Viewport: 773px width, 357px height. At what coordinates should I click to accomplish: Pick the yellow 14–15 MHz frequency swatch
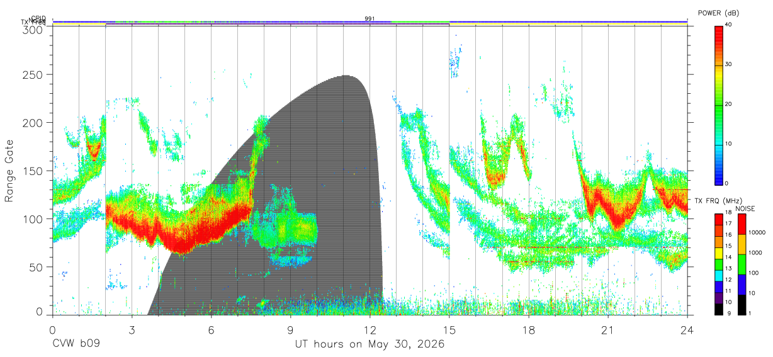[x=719, y=252]
